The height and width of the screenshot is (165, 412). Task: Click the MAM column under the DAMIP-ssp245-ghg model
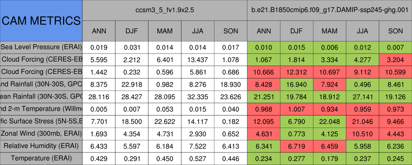(330, 31)
